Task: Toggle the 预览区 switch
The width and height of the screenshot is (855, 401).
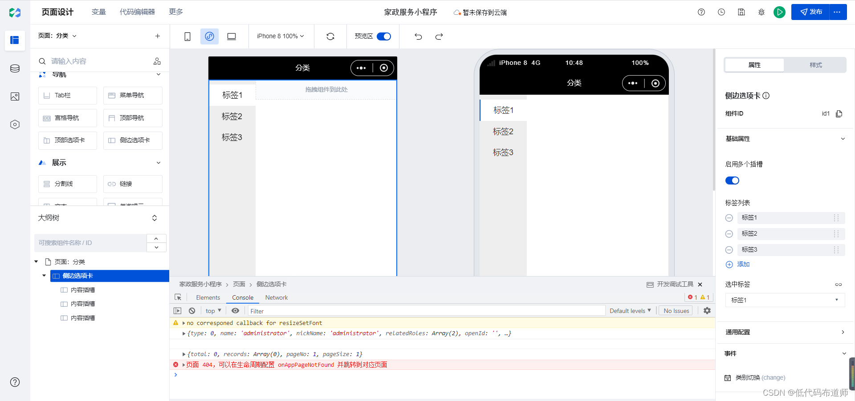Action: [x=384, y=36]
